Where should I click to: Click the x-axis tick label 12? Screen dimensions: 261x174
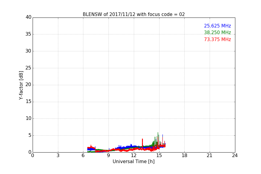pyautogui.click(x=134, y=156)
